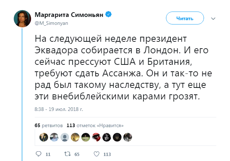Click the last liker avatar in the row
This screenshot has height=161, width=230.
tap(128, 137)
